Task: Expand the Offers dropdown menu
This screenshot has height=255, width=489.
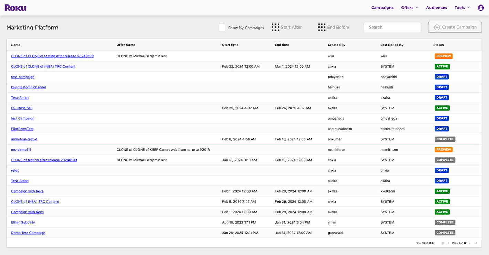Action: [409, 7]
